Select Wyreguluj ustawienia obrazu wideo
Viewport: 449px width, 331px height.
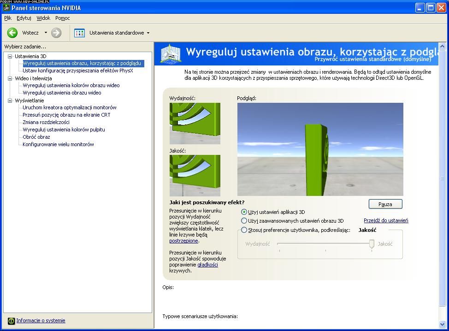pos(62,93)
